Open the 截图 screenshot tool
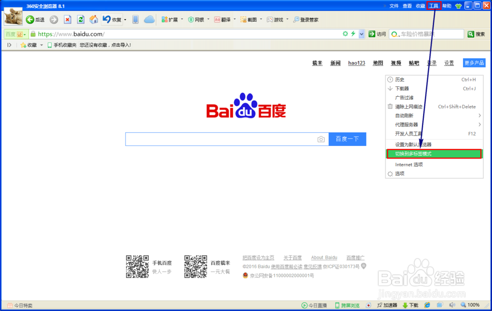492x311 pixels. (248, 20)
